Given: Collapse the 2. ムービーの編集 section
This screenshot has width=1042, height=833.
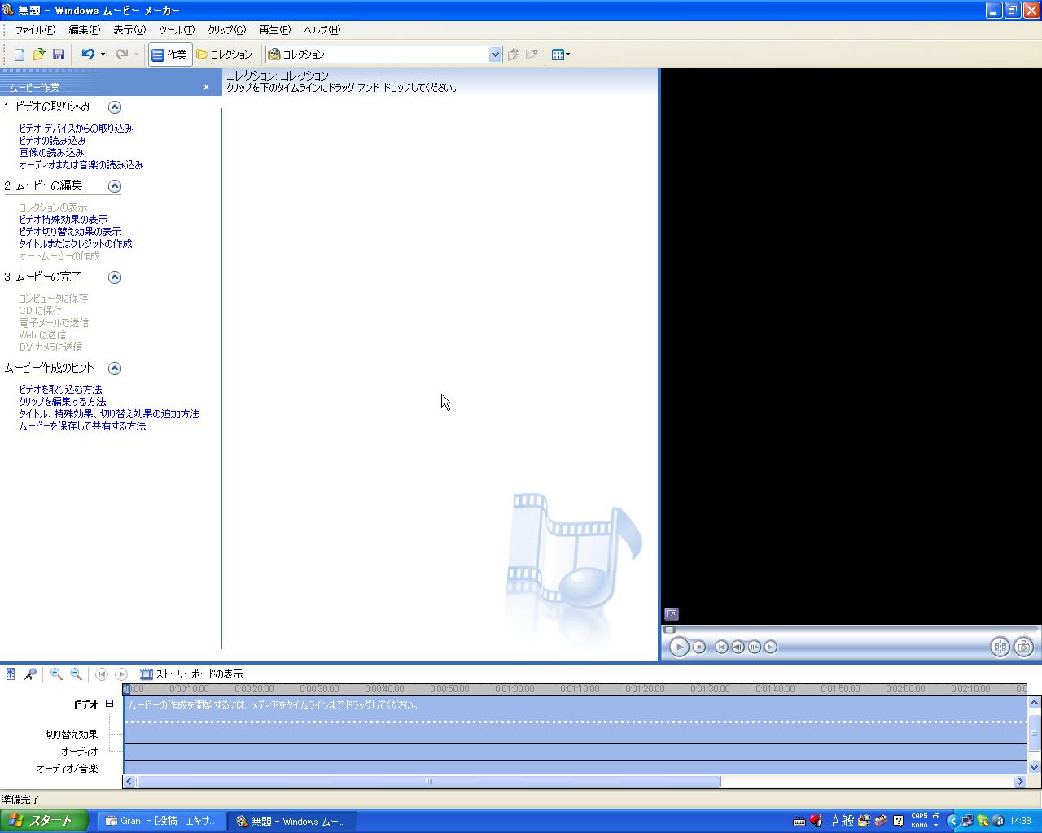Looking at the screenshot, I should tap(115, 186).
